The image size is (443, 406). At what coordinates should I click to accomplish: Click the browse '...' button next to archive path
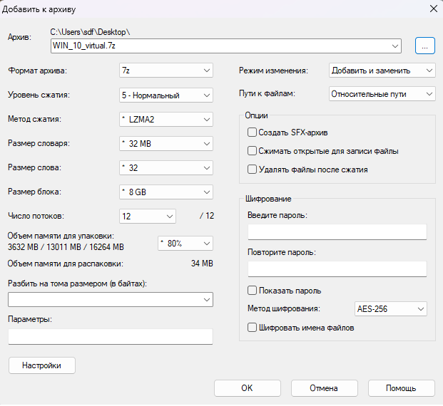click(x=424, y=46)
